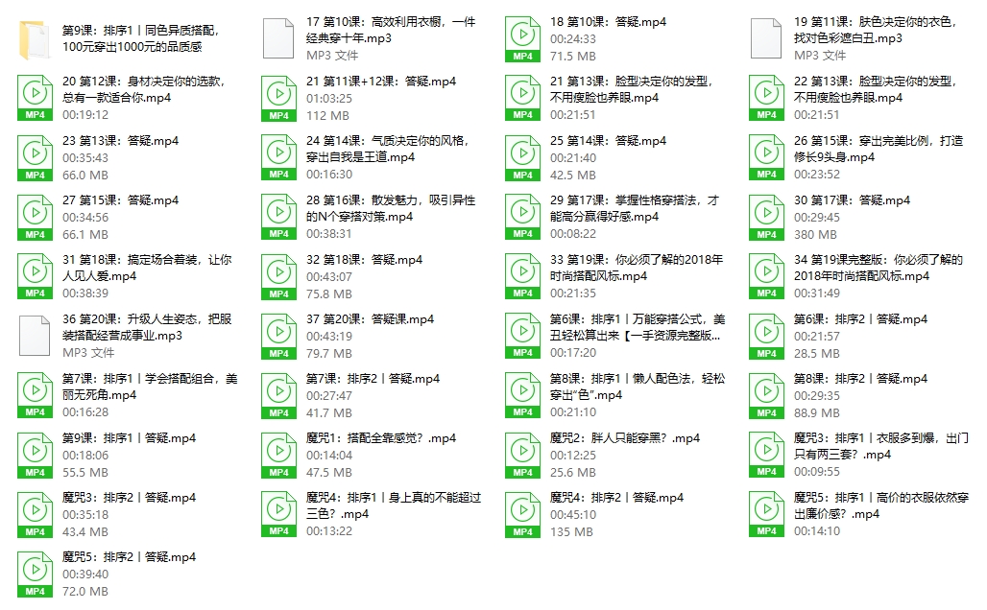Click the MP3 file icon for 19 第11课
The image size is (987, 610).
pos(766,39)
